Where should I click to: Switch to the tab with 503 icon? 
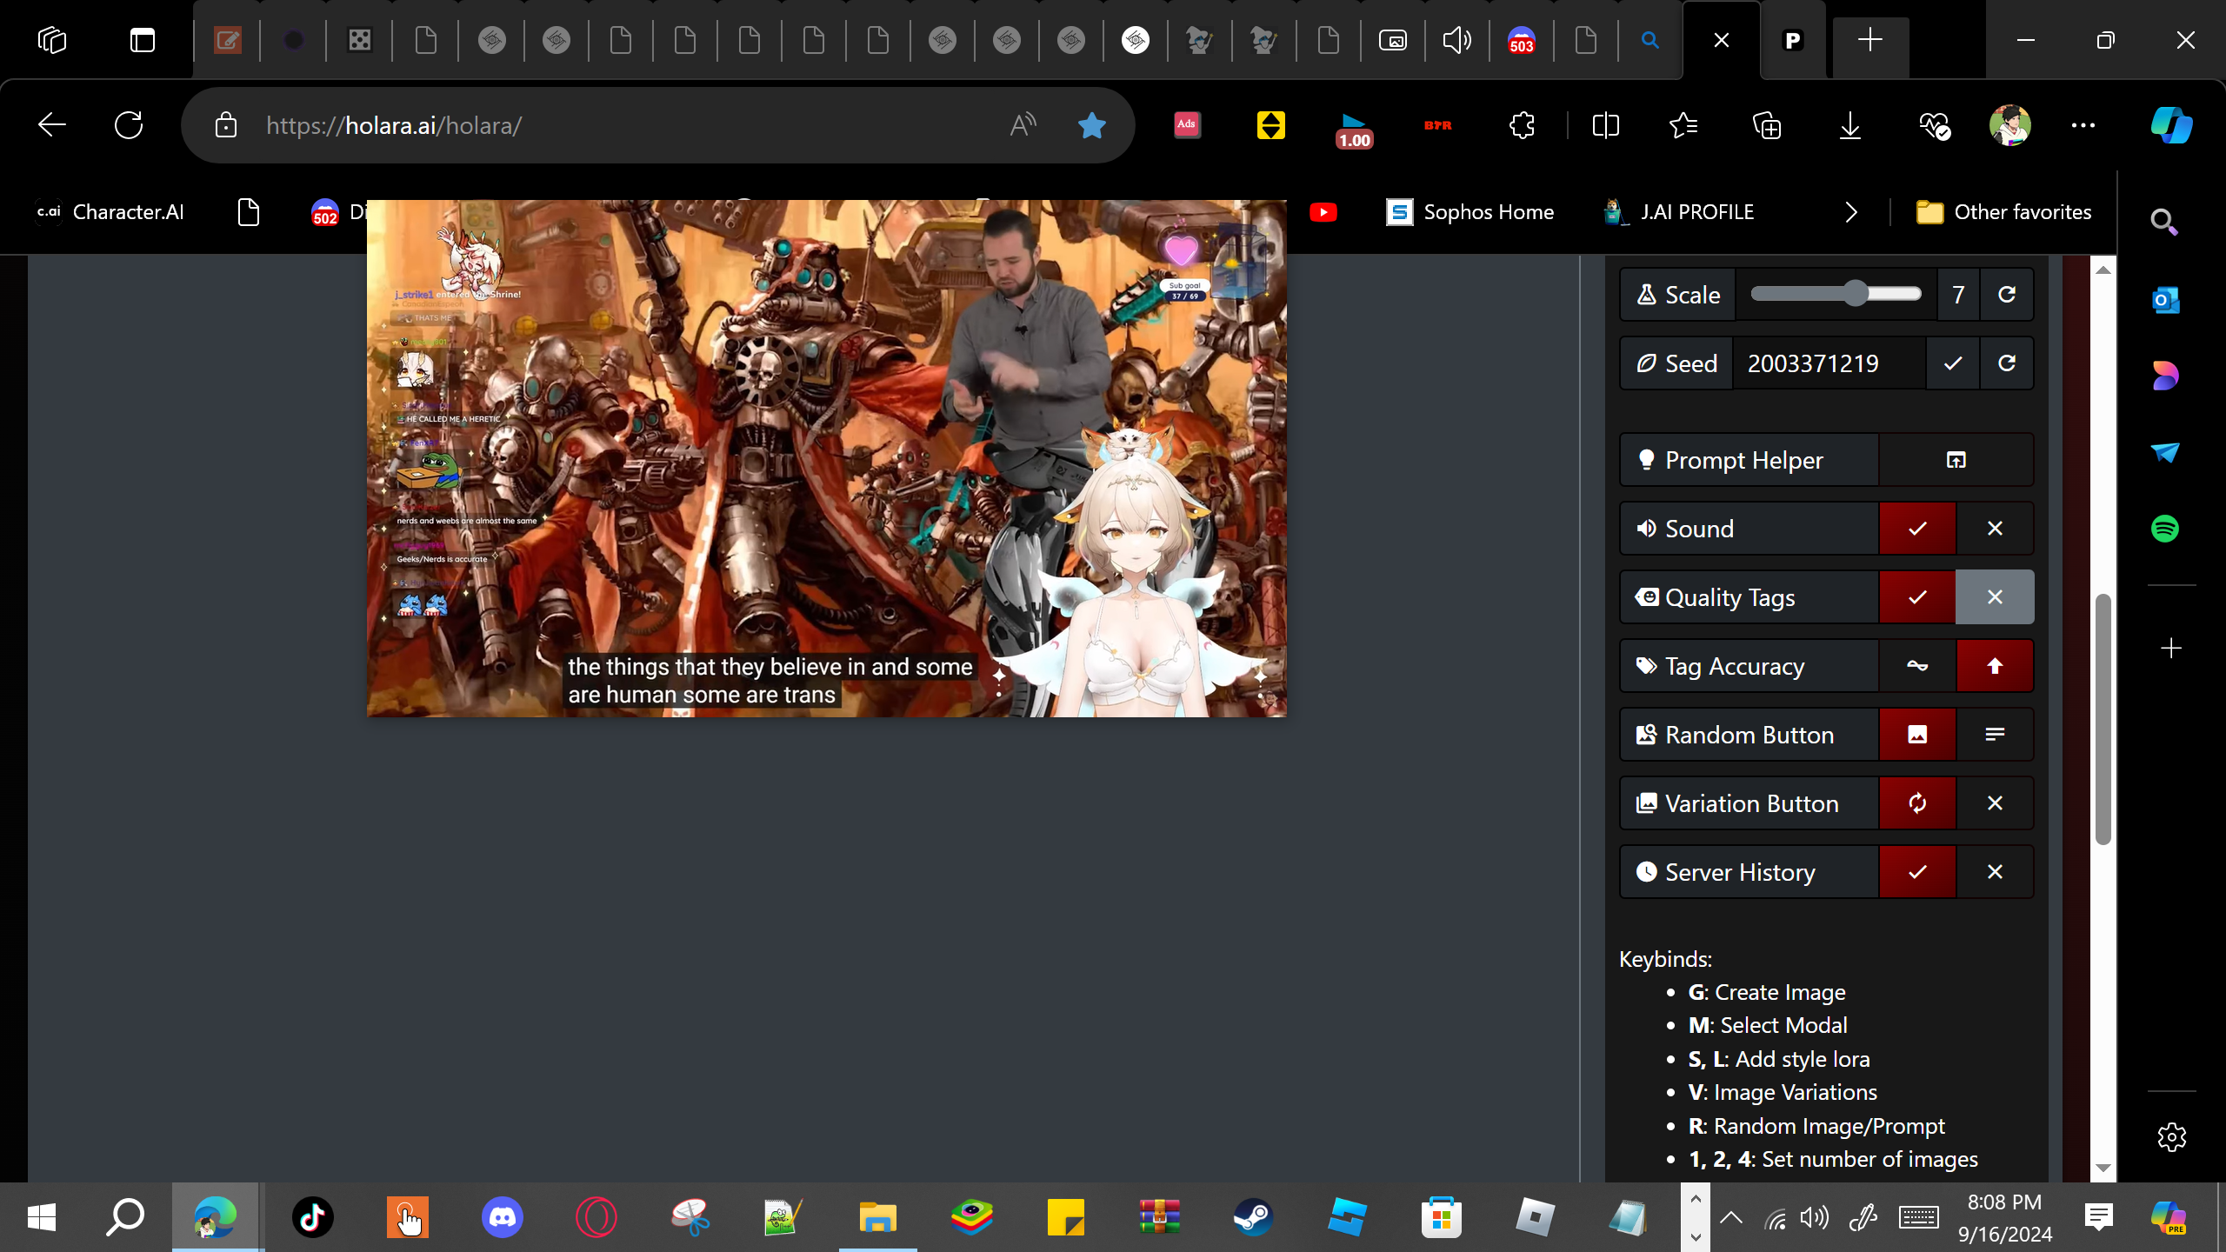point(1522,40)
